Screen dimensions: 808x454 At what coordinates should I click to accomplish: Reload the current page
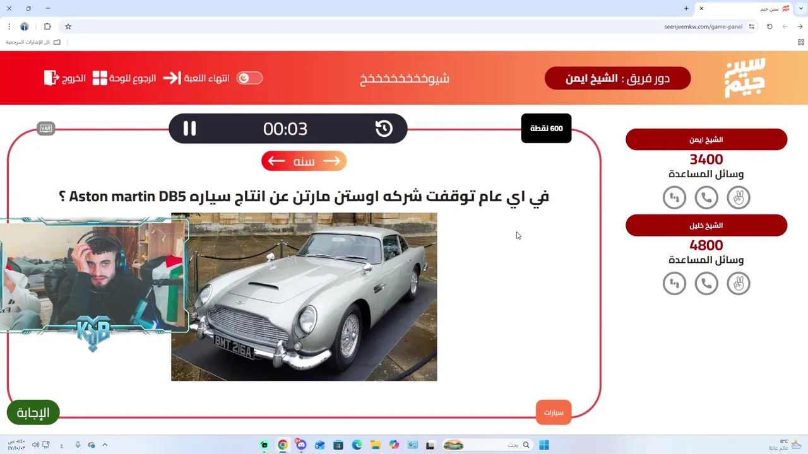769,26
